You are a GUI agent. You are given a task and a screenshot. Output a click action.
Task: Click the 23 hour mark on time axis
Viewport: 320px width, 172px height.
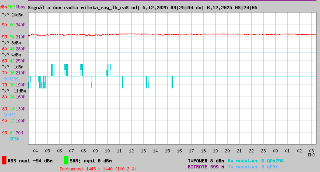coord(263,151)
